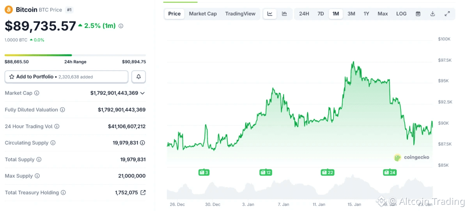Image resolution: width=468 pixels, height=211 pixels.
Task: Switch to the Market Cap tab
Action: (203, 14)
